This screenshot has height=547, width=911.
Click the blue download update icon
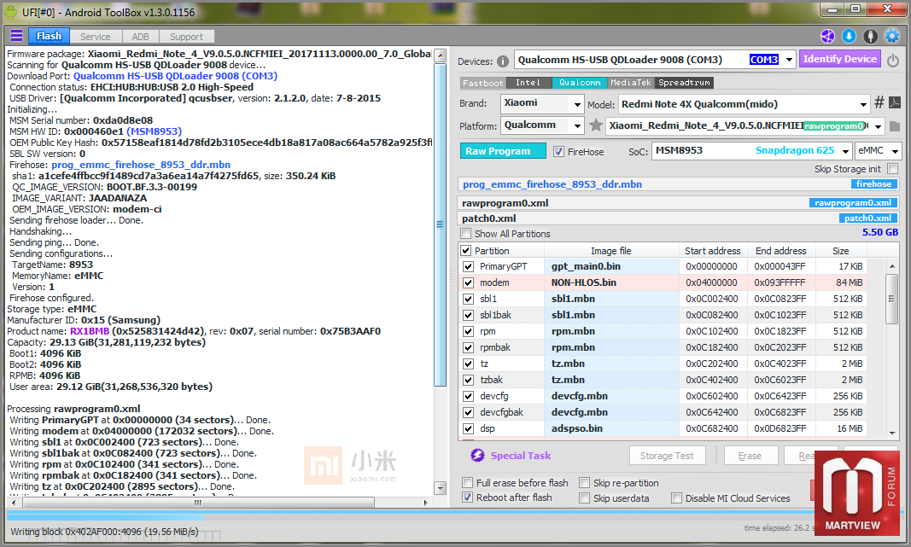(849, 36)
